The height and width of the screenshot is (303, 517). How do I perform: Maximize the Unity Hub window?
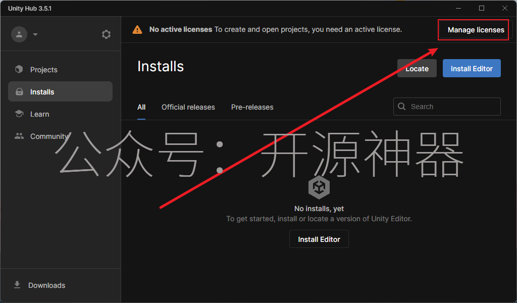click(x=481, y=8)
